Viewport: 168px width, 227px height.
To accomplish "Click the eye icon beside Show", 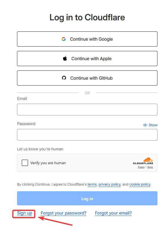I will click(x=145, y=125).
